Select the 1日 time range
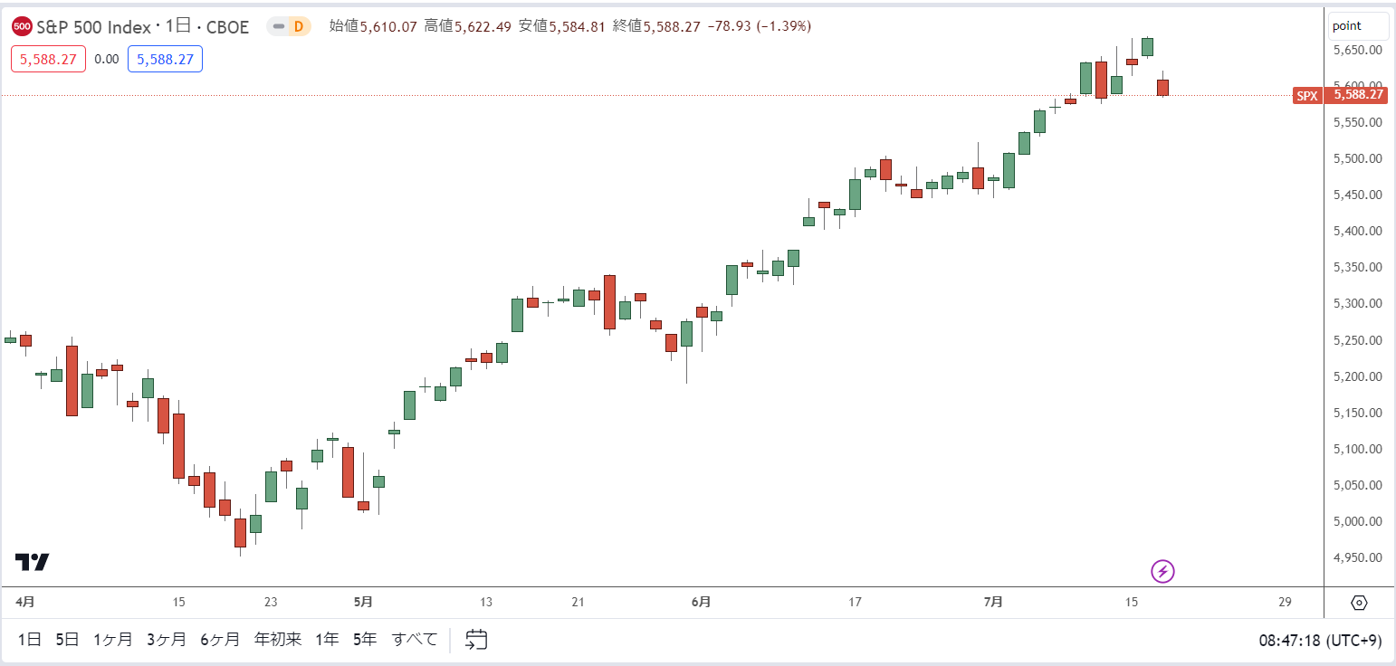Viewport: 1396px width, 666px height. 30,640
